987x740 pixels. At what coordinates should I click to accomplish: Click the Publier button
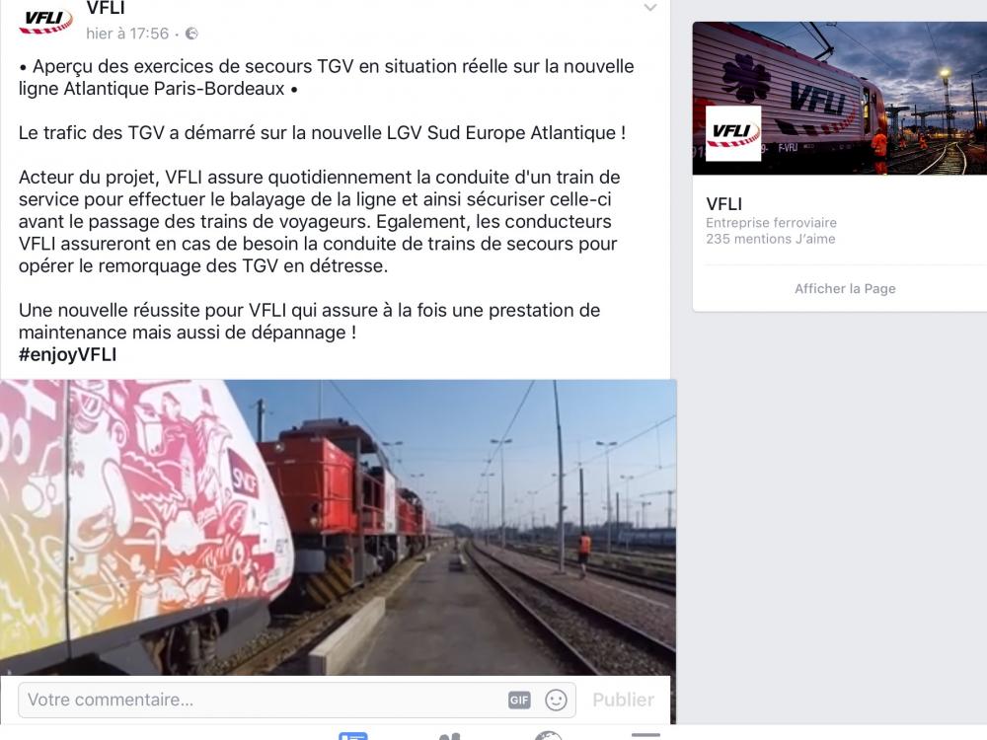pos(623,700)
